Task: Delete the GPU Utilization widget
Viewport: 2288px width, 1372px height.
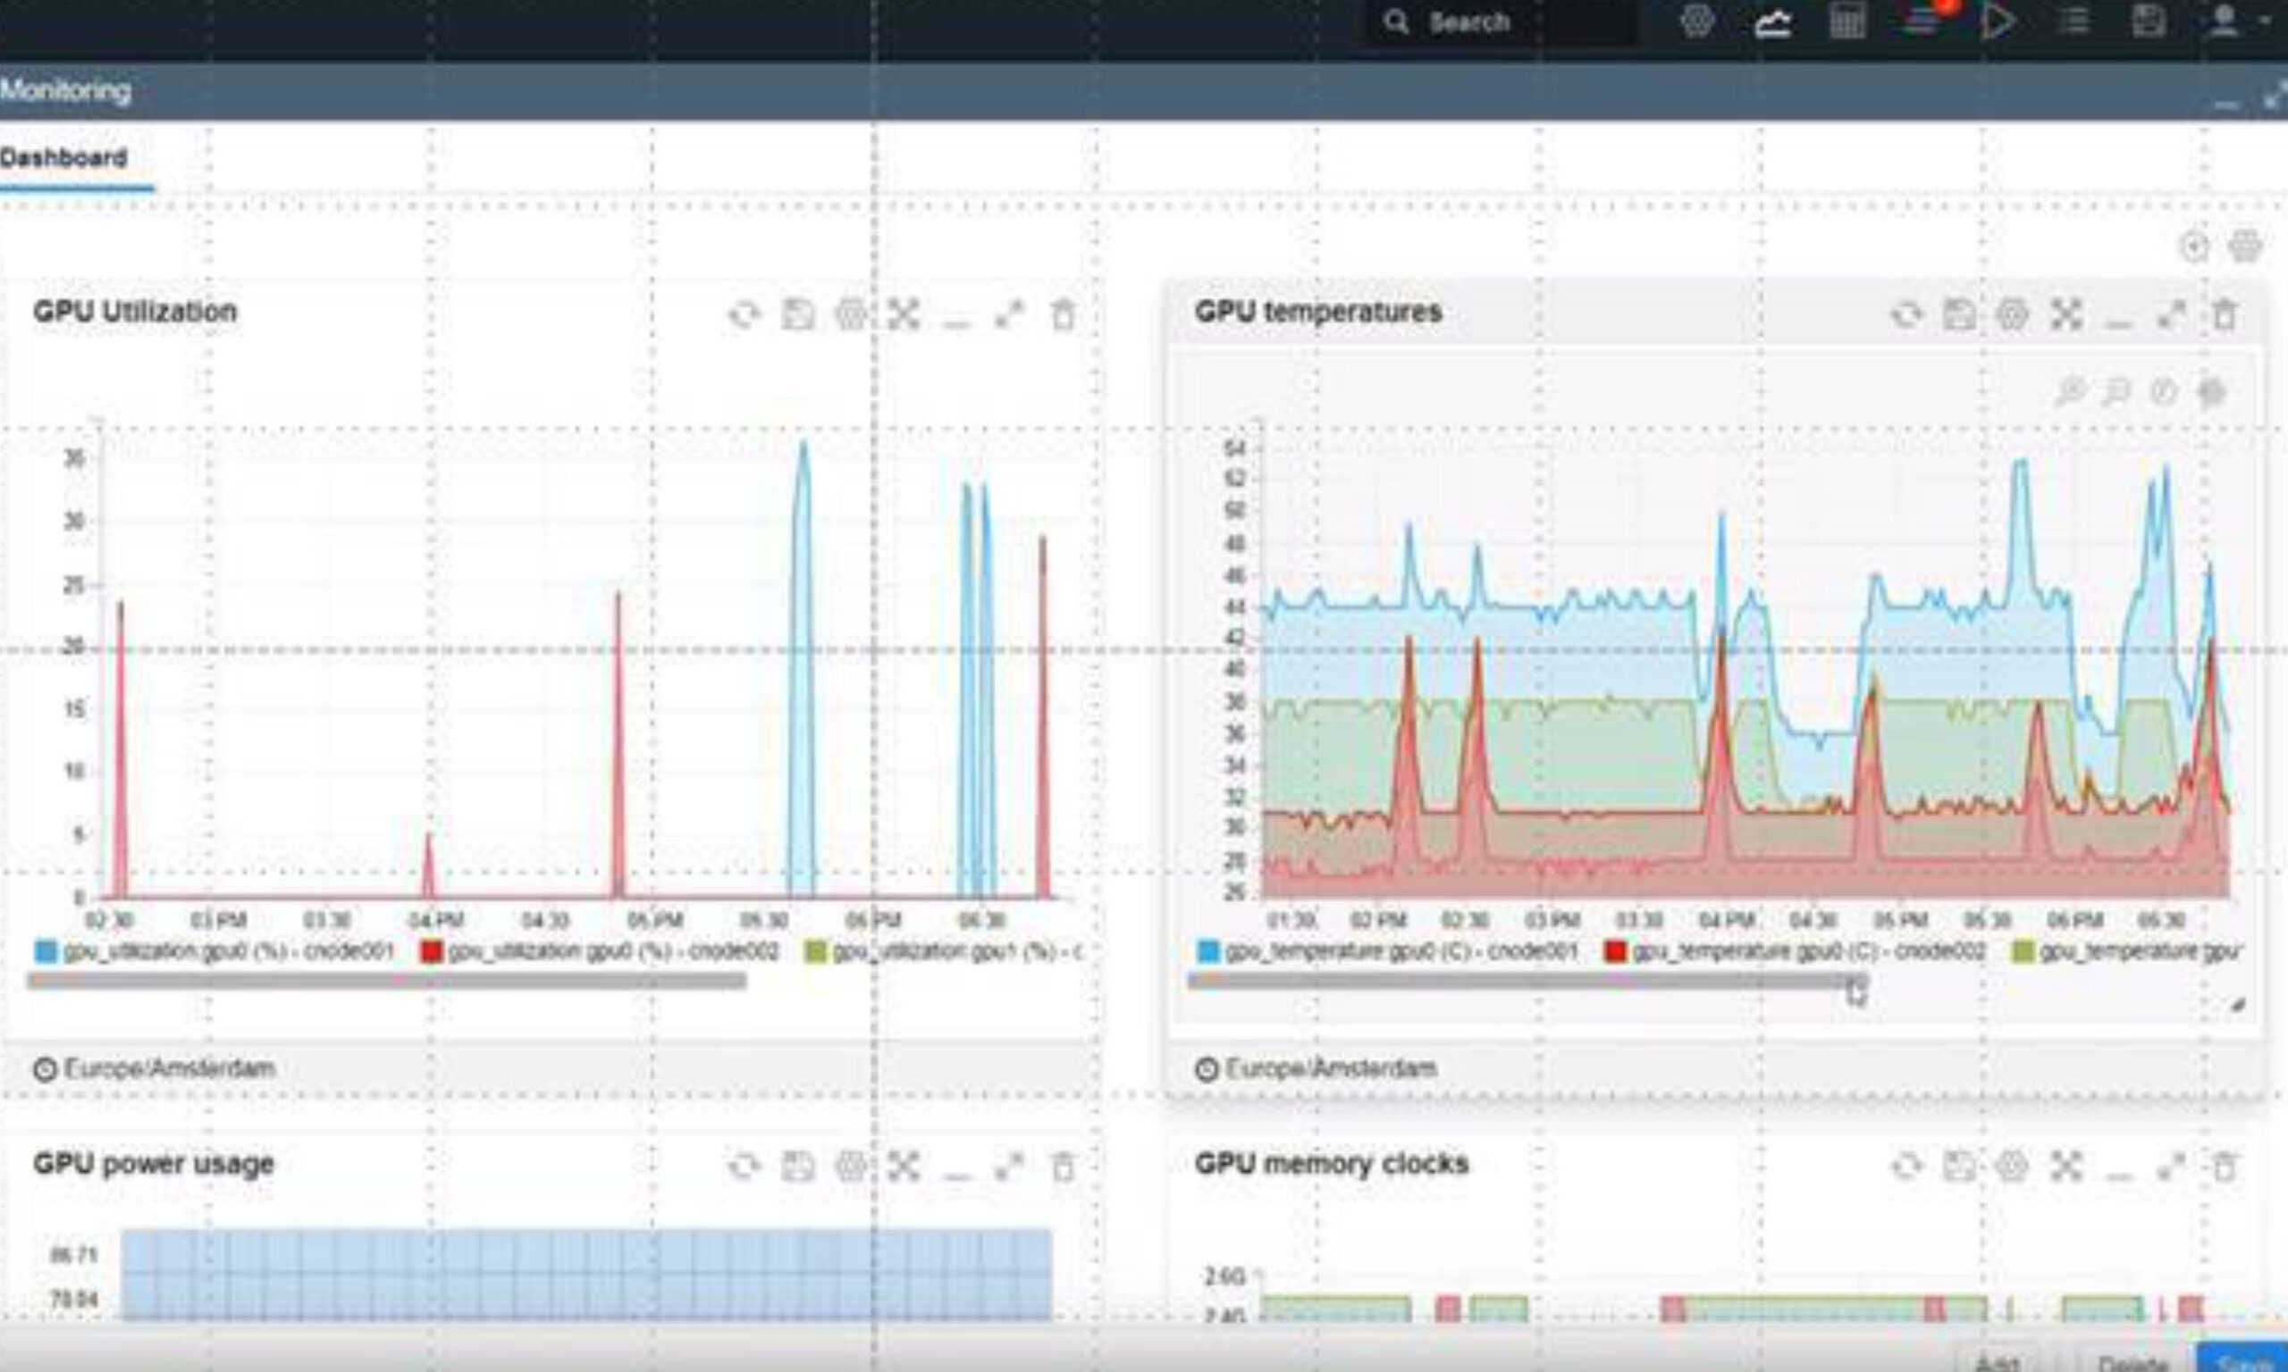Action: 1064,315
